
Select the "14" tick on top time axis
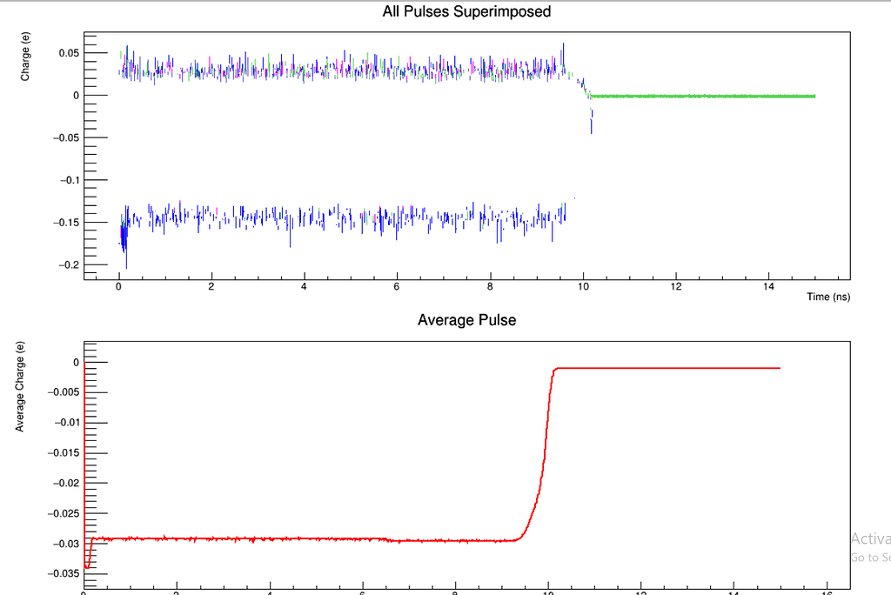(768, 286)
